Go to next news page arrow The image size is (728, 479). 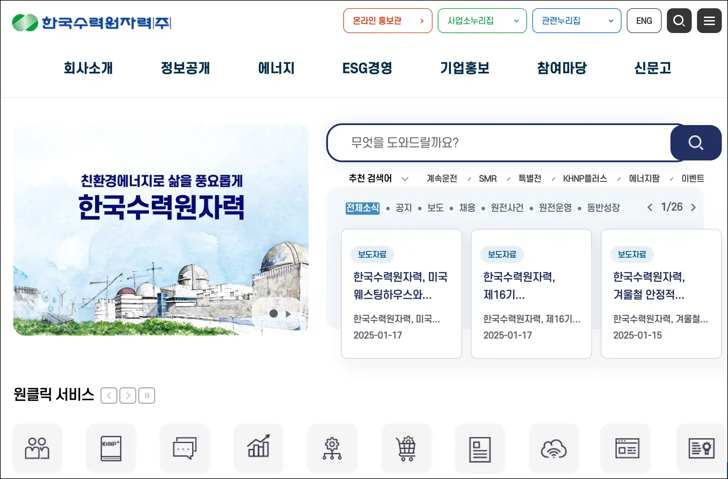693,208
